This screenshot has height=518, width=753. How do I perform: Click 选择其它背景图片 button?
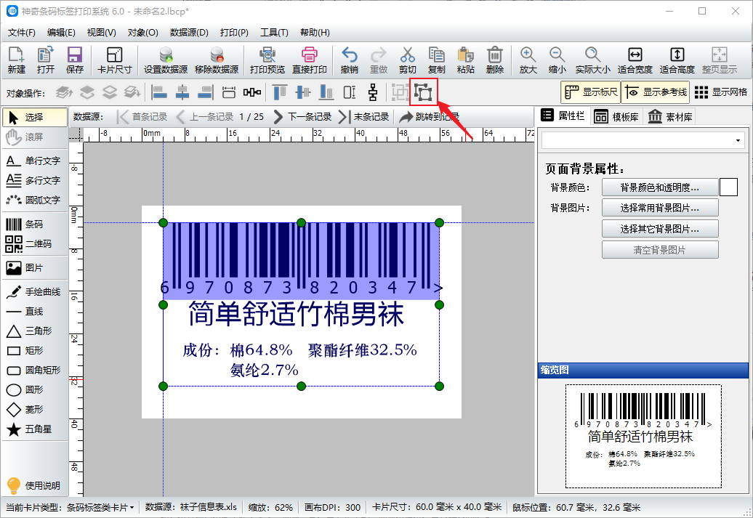(x=660, y=229)
